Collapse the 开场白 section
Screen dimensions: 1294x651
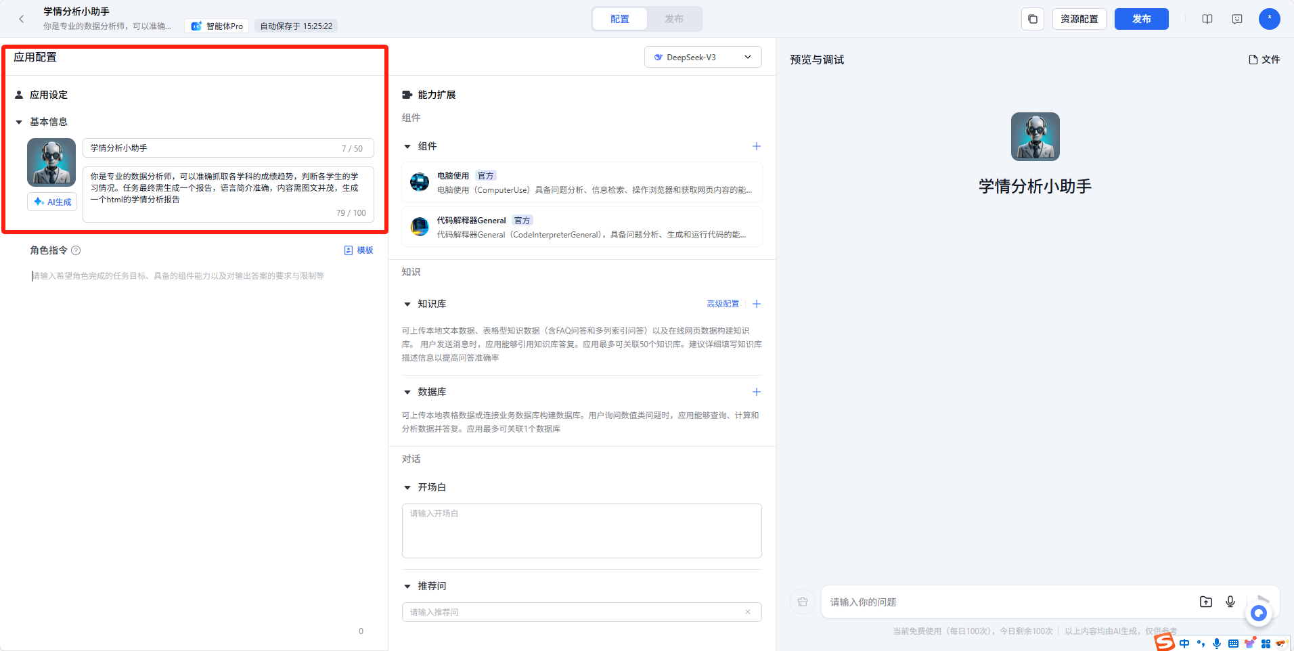pos(407,488)
